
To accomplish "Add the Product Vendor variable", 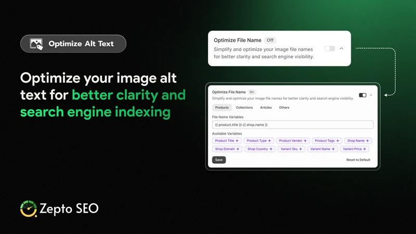I will [x=293, y=140].
